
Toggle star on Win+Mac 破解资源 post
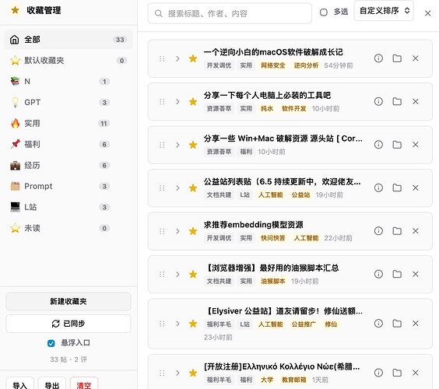click(x=193, y=145)
